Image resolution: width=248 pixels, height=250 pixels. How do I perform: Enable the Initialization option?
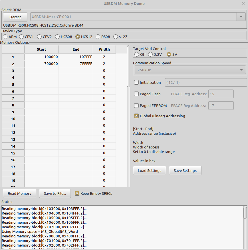pyautogui.click(x=136, y=82)
